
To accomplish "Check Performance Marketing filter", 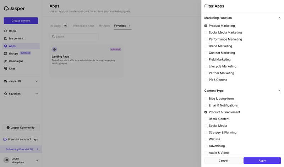I will click(x=206, y=39).
